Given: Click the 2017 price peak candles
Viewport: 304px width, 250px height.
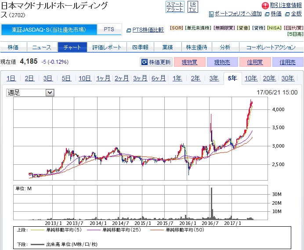Looking at the screenshot, I should click(251, 104).
